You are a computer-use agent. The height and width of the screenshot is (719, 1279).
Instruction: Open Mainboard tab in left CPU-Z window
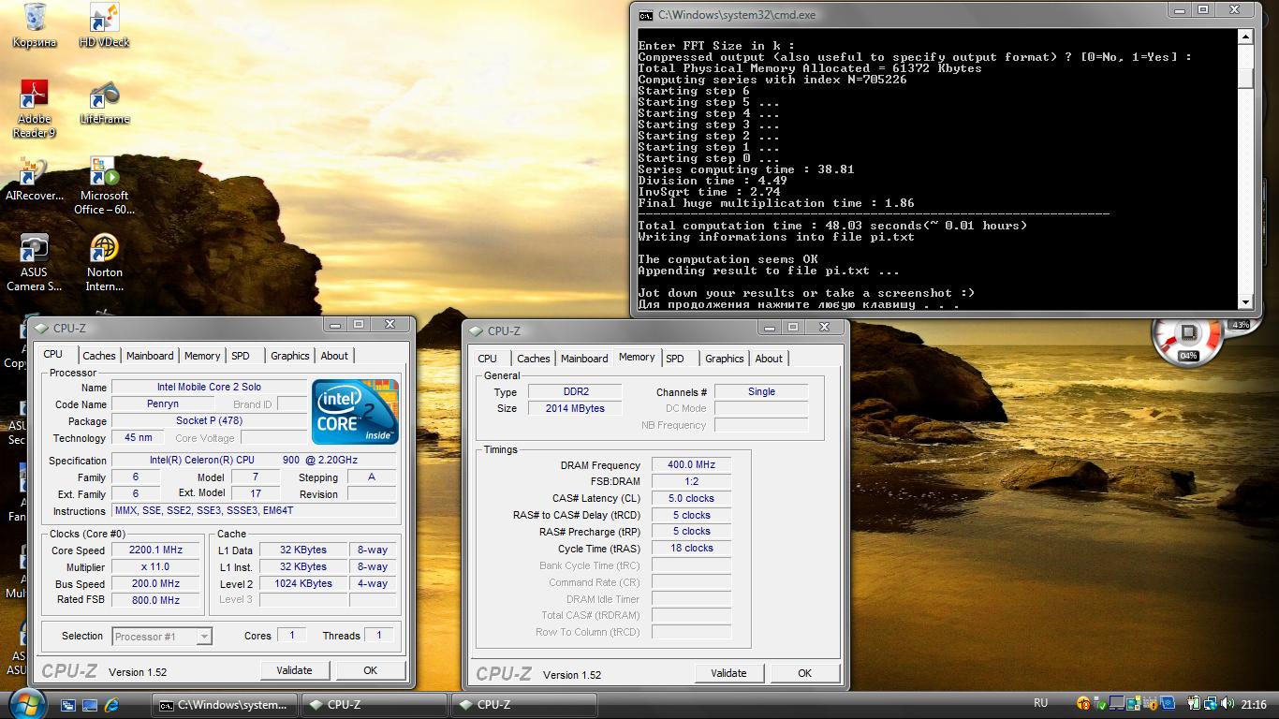tap(150, 356)
